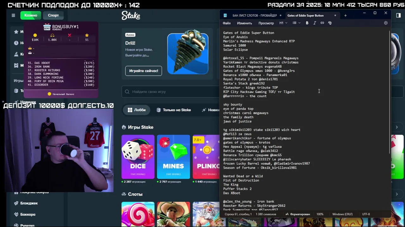Expand Stake games carousel next arrow
Viewport: 405px width, 227px height.
[x=397, y=127]
